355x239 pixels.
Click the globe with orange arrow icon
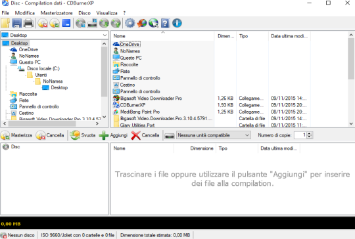[142, 23]
